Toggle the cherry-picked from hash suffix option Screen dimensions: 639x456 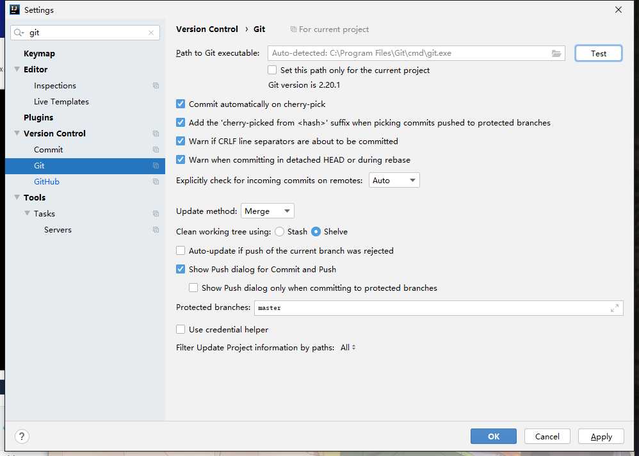(181, 123)
